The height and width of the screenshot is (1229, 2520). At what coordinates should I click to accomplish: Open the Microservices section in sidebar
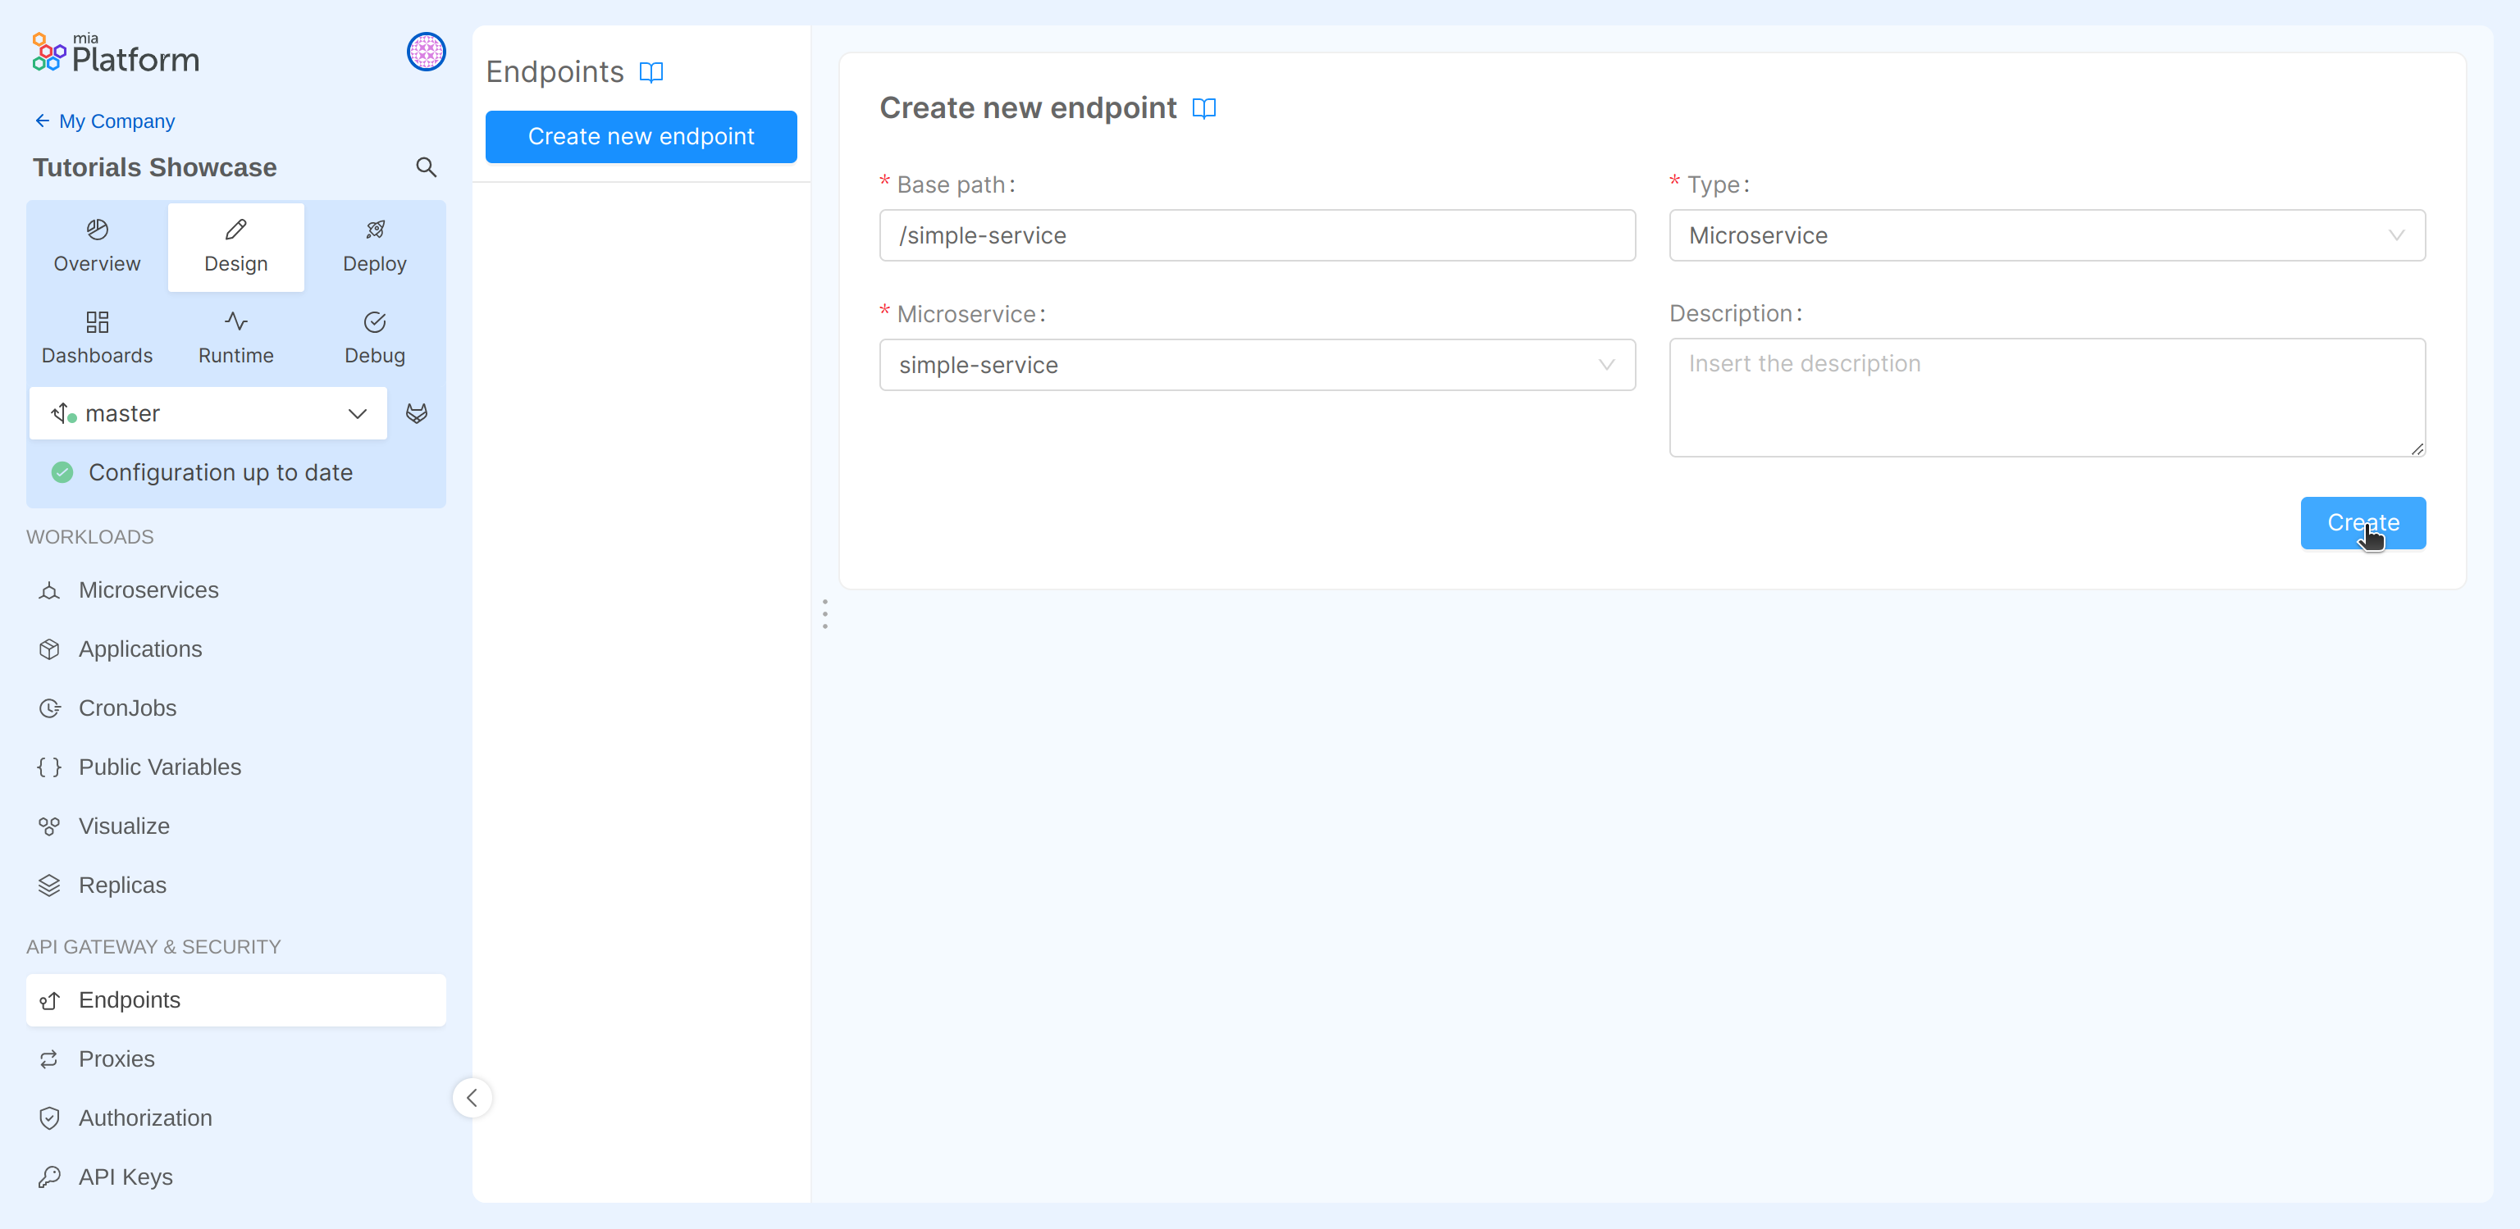[x=148, y=590]
